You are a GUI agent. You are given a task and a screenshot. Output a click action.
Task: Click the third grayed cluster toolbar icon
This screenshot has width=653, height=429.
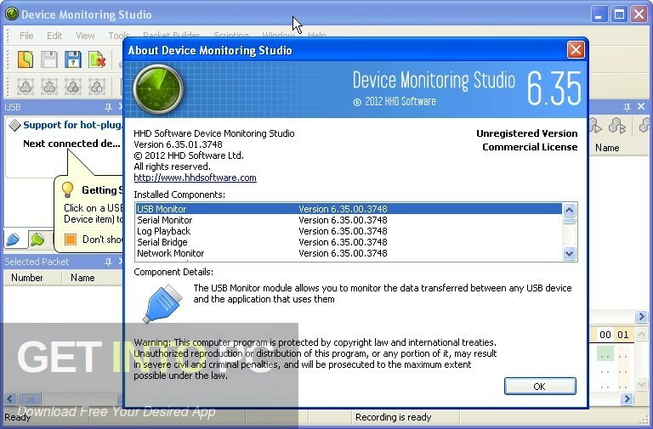pos(73,87)
